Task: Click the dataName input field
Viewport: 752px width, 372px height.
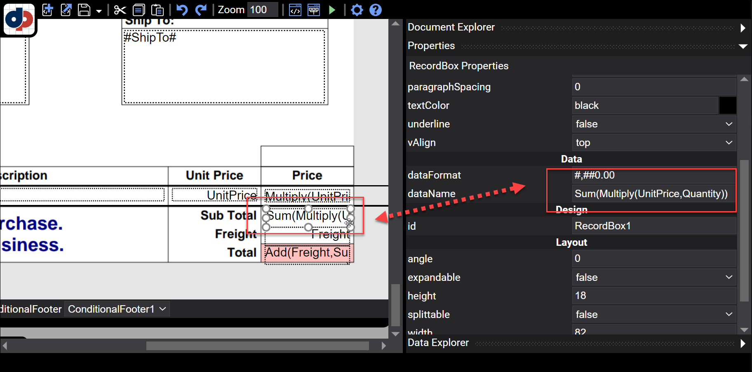Action: [653, 194]
